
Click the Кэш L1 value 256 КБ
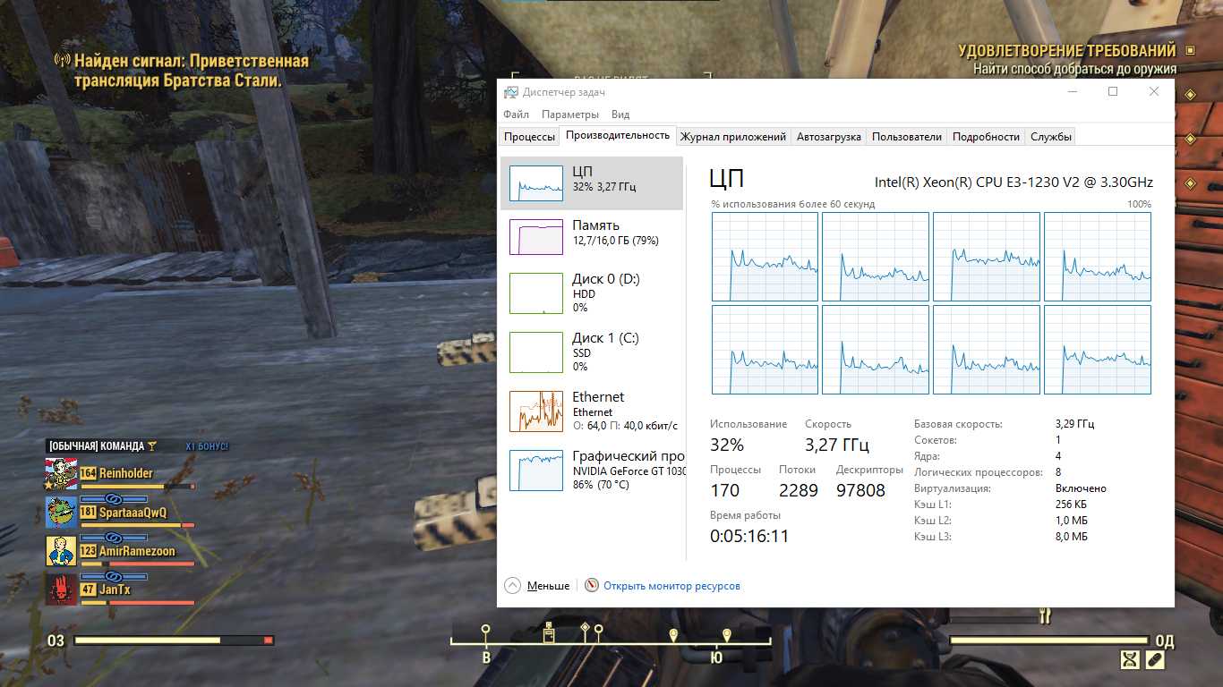click(1072, 505)
